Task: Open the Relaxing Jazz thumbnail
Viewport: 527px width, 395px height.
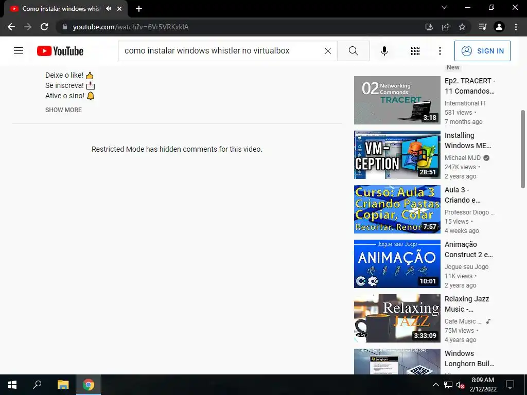Action: point(397,318)
